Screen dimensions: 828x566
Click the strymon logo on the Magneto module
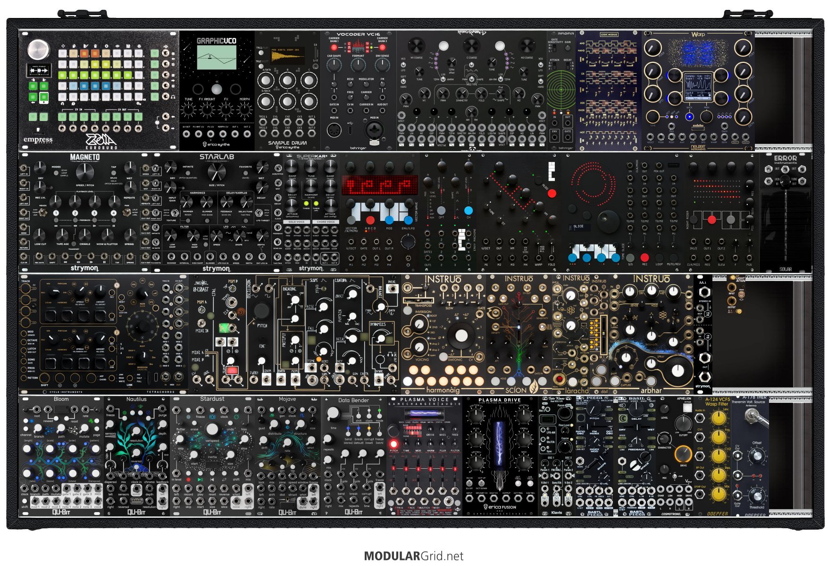(x=84, y=268)
